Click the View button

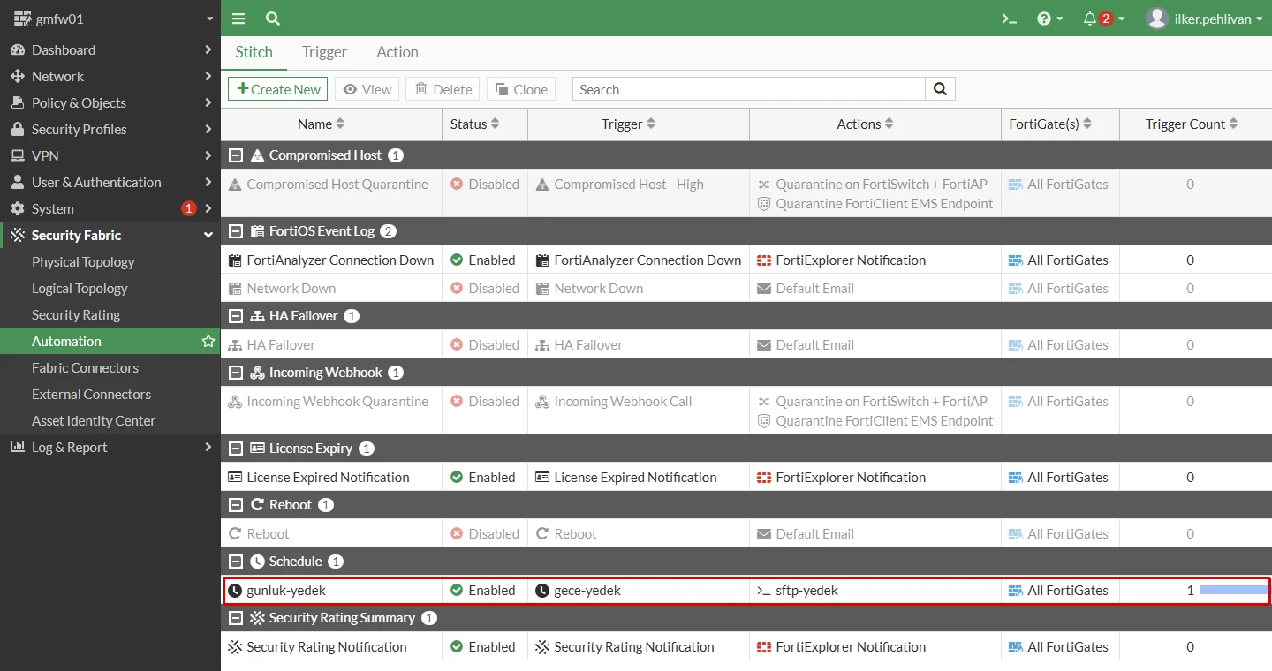(x=367, y=89)
